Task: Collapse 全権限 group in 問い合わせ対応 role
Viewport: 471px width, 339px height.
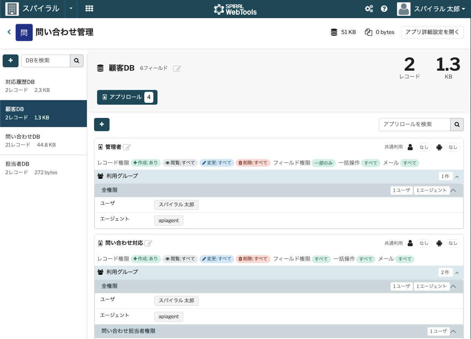Action: click(454, 286)
